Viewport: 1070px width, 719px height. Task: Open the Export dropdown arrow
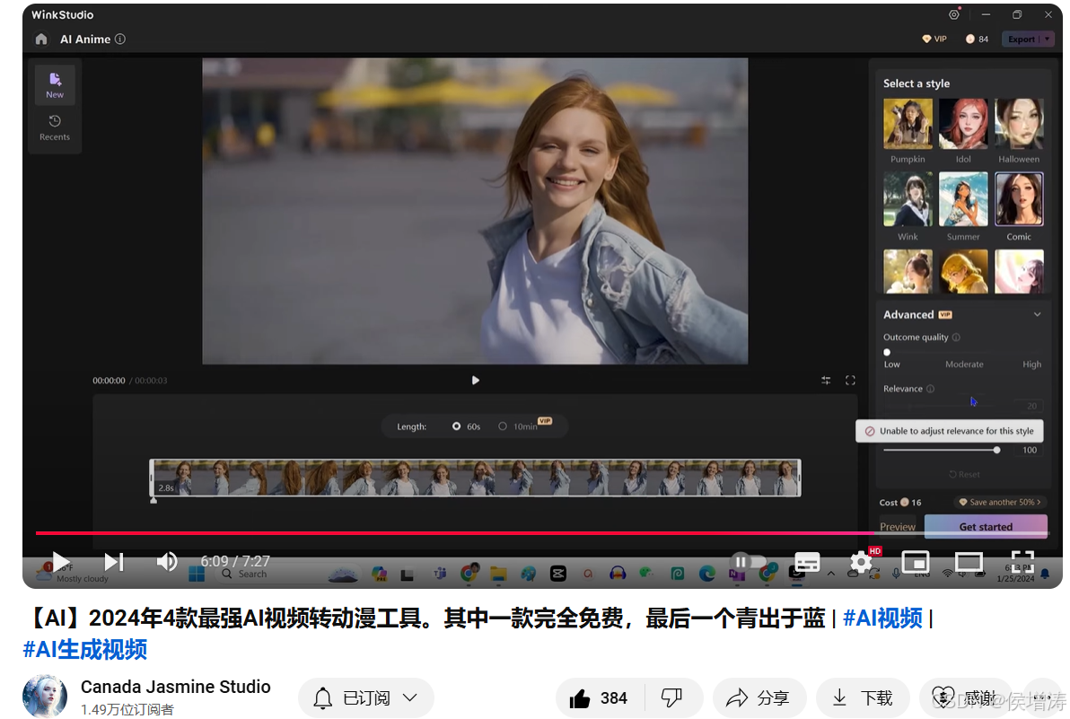(x=1047, y=39)
